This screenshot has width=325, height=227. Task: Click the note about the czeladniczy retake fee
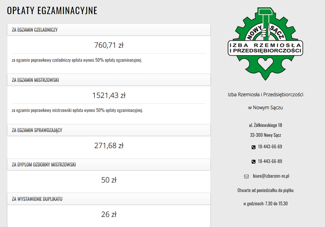(77, 60)
